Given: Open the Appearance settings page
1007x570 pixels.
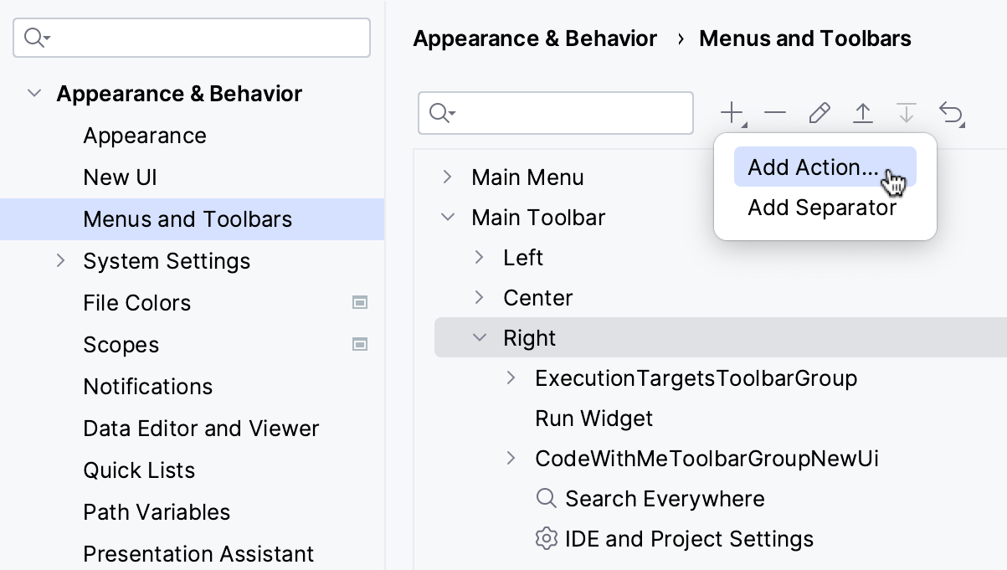Looking at the screenshot, I should click(x=144, y=135).
